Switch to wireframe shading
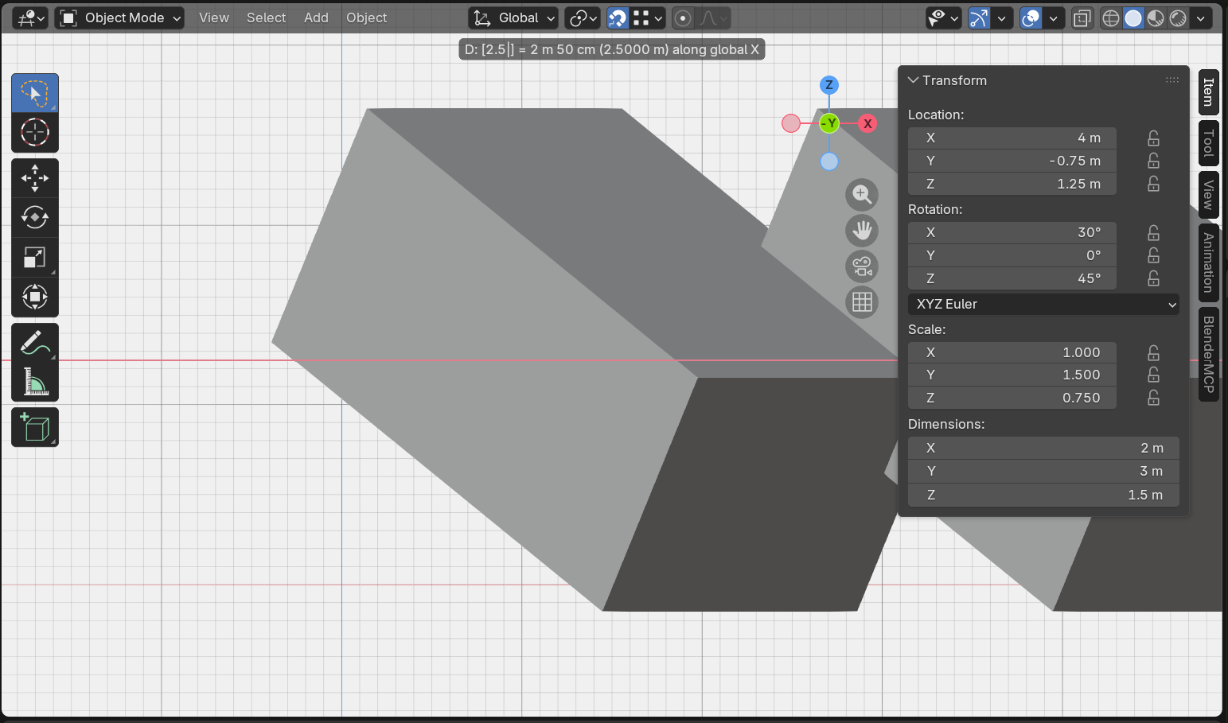Viewport: 1228px width, 723px height. click(x=1111, y=17)
